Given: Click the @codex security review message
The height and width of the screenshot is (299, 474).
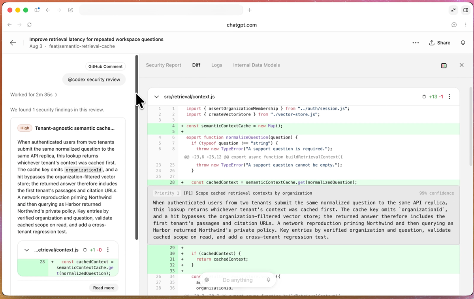Looking at the screenshot, I should (x=94, y=79).
